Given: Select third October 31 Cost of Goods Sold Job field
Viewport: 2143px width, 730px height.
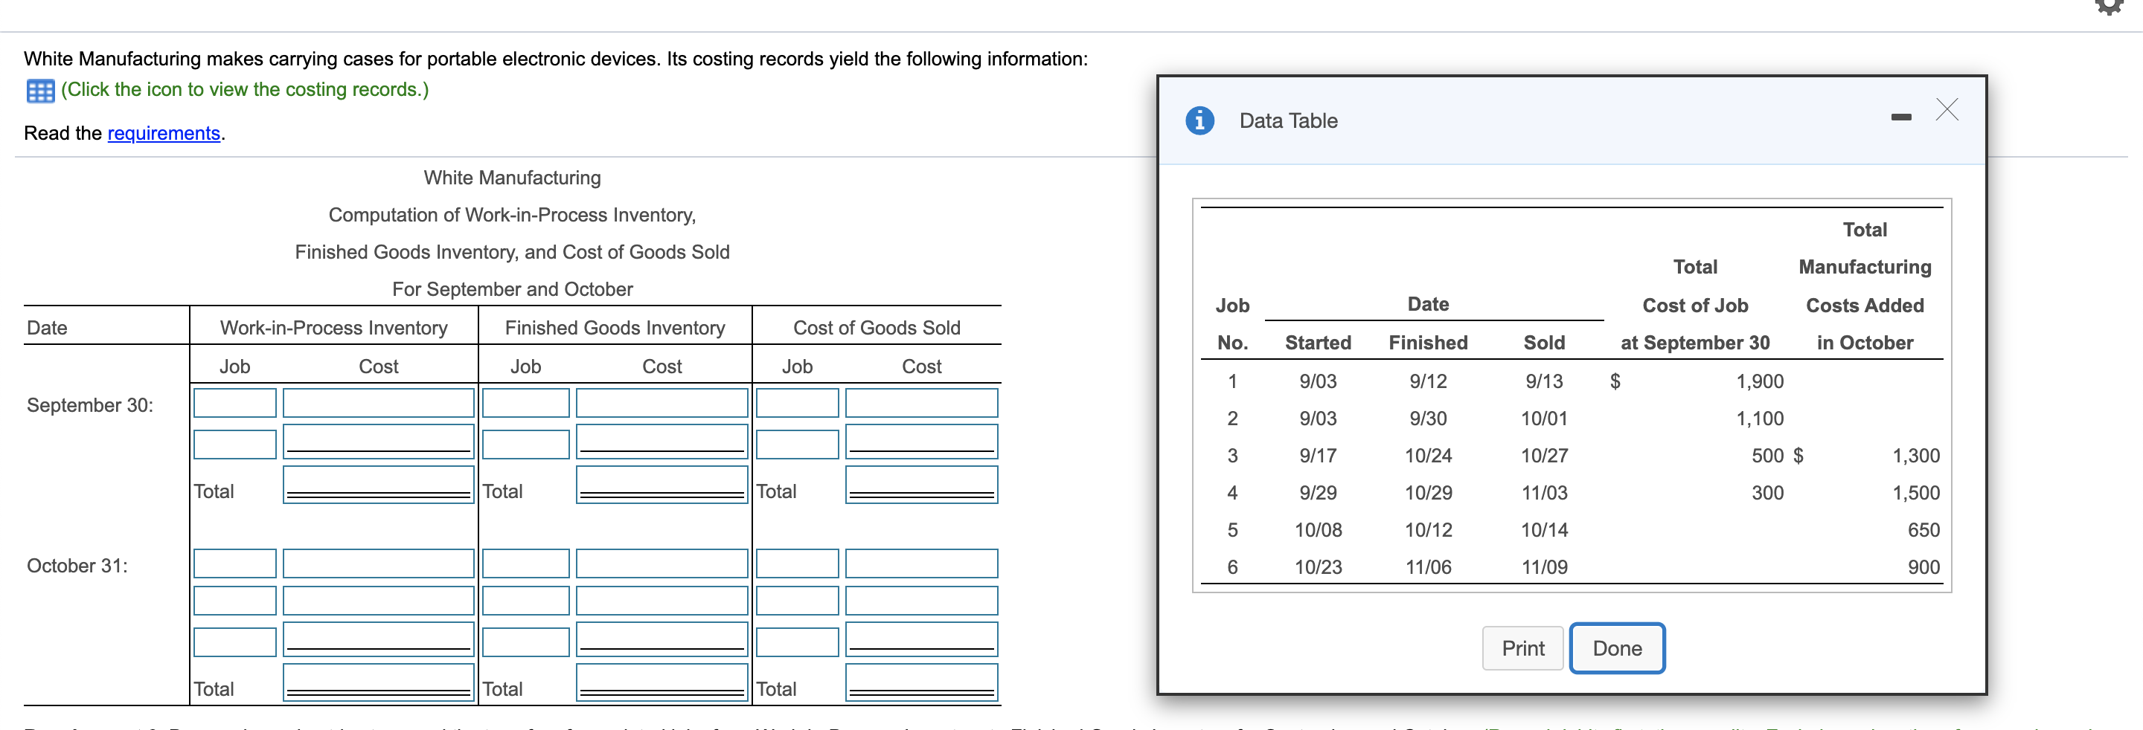Looking at the screenshot, I should point(797,642).
